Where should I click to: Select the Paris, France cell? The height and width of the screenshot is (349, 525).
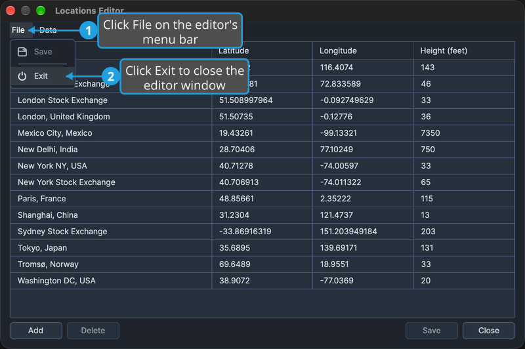[x=111, y=199]
